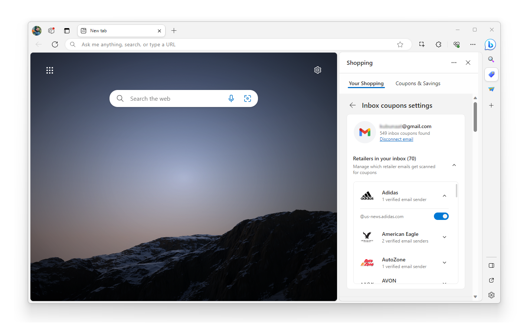The height and width of the screenshot is (331, 523).
Task: Go back from Inbox coupons settings
Action: [353, 106]
